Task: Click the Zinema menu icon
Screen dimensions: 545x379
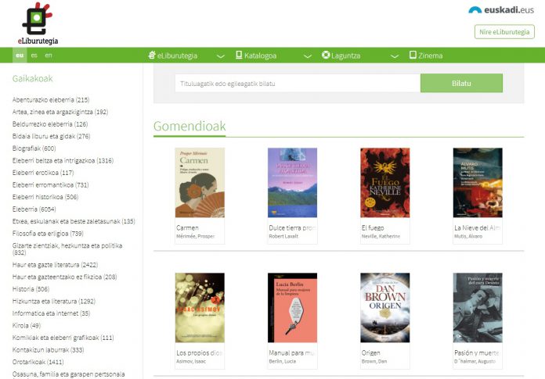Action: [413, 55]
